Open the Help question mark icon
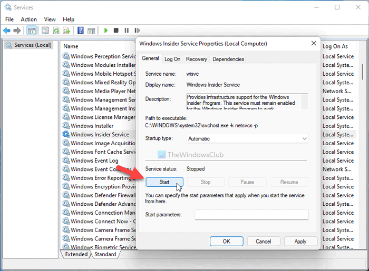 click(81, 31)
